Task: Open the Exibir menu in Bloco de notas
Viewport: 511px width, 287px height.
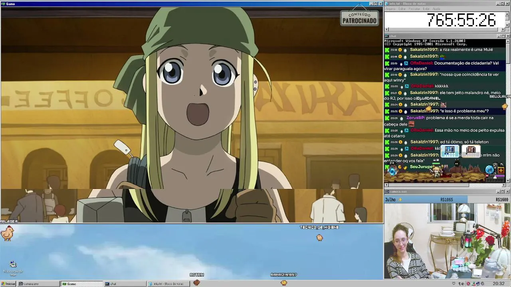Action: click(426, 9)
